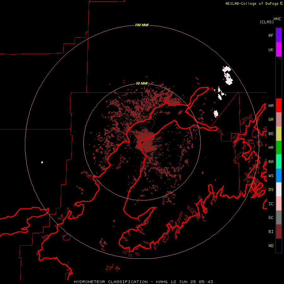Select the HR legend label
This screenshot has width=284, height=284.
(x=271, y=148)
